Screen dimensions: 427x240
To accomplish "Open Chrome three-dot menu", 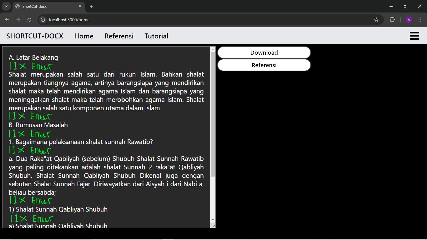I will click(x=420, y=20).
